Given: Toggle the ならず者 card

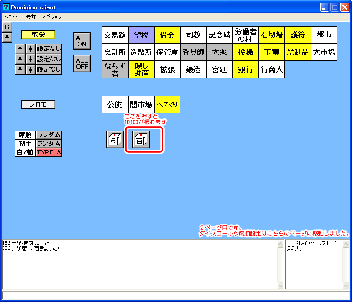Looking at the screenshot, I should click(115, 70).
